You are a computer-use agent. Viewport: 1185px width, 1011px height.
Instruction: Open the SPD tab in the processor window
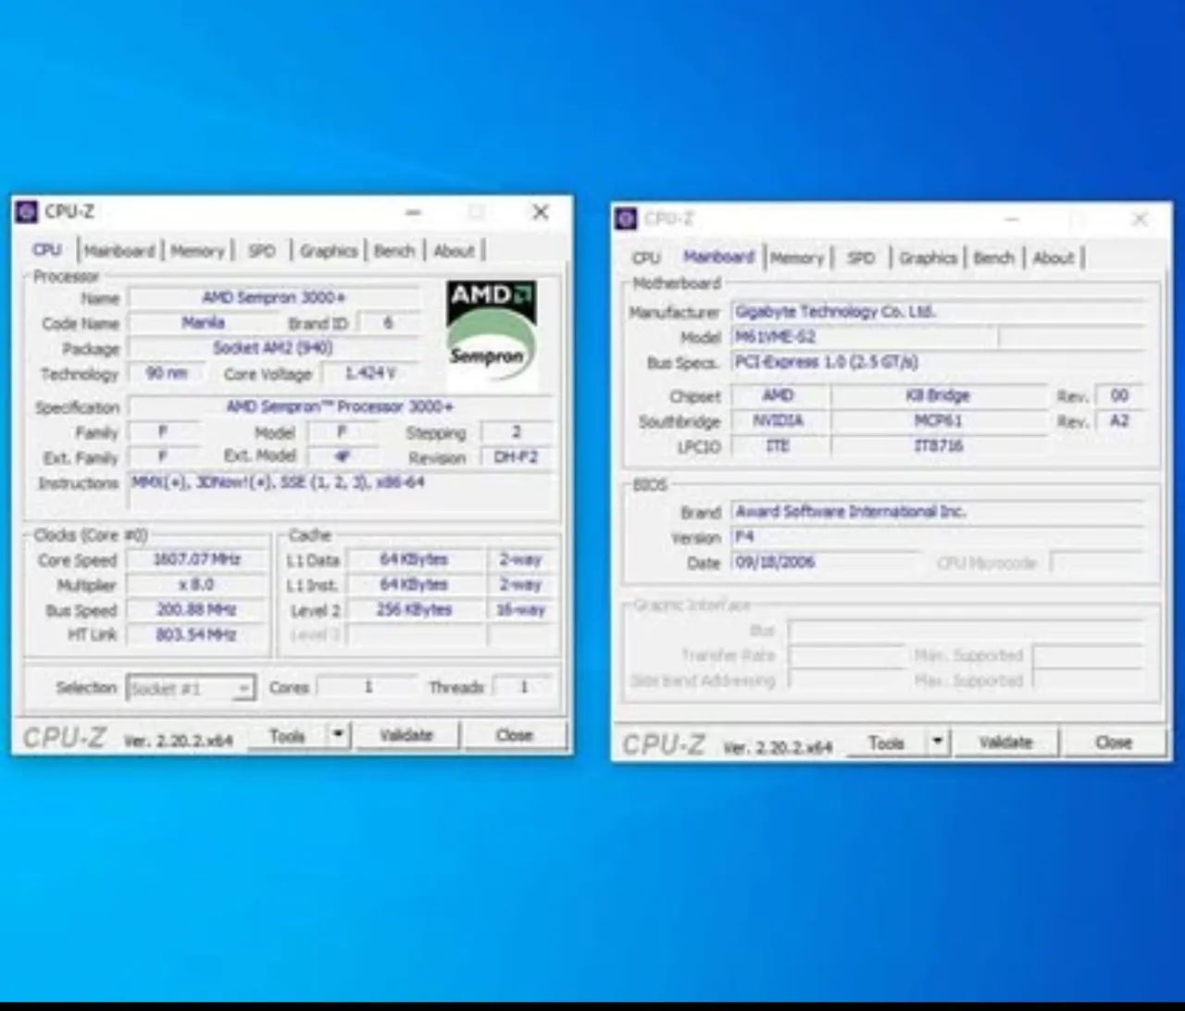262,251
